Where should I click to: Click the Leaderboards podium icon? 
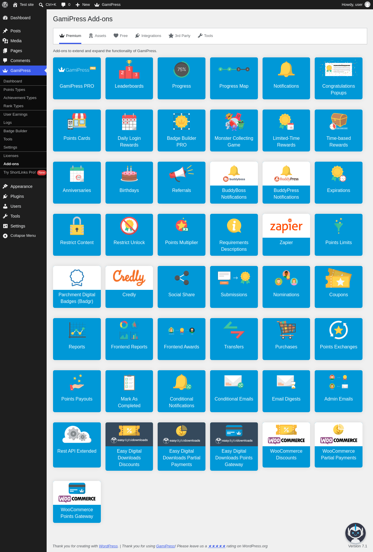pos(129,69)
